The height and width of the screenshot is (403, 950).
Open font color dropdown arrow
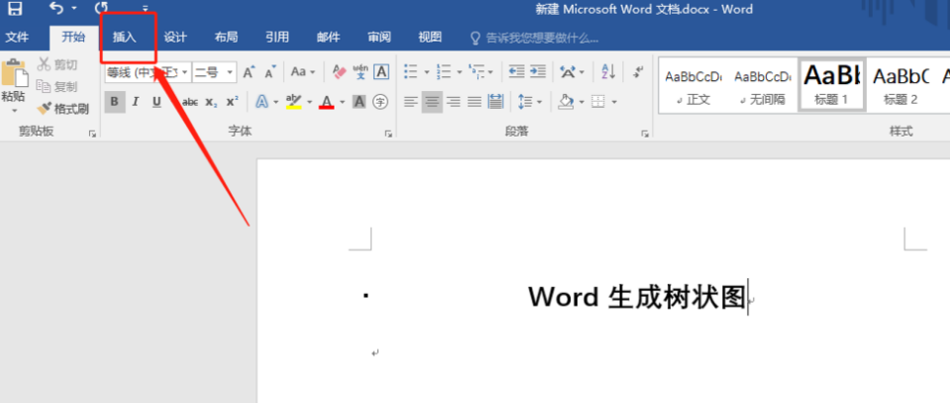[343, 102]
